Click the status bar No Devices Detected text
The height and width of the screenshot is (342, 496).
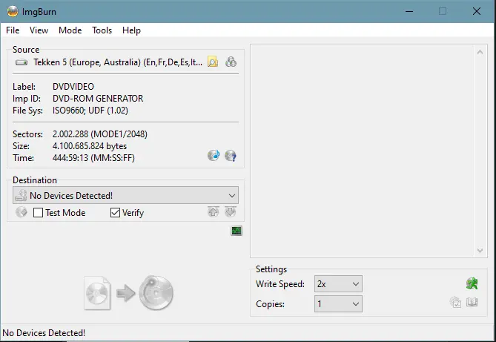pyautogui.click(x=44, y=333)
